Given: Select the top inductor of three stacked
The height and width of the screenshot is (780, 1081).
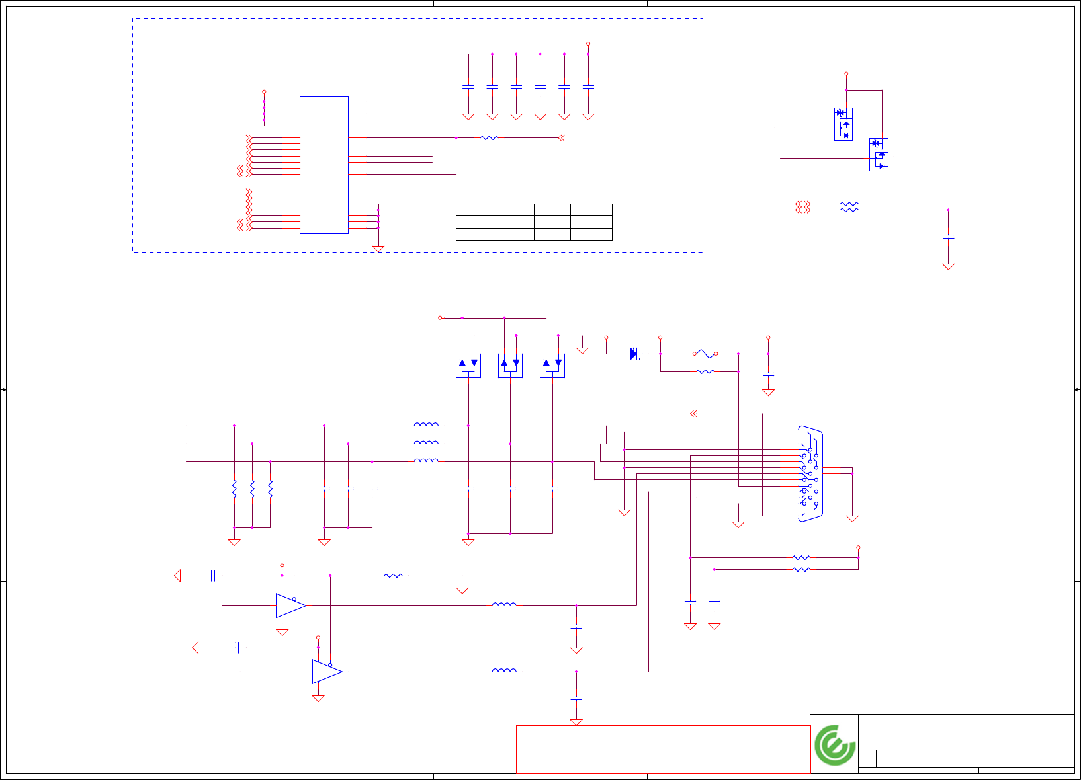Looking at the screenshot, I should 426,424.
